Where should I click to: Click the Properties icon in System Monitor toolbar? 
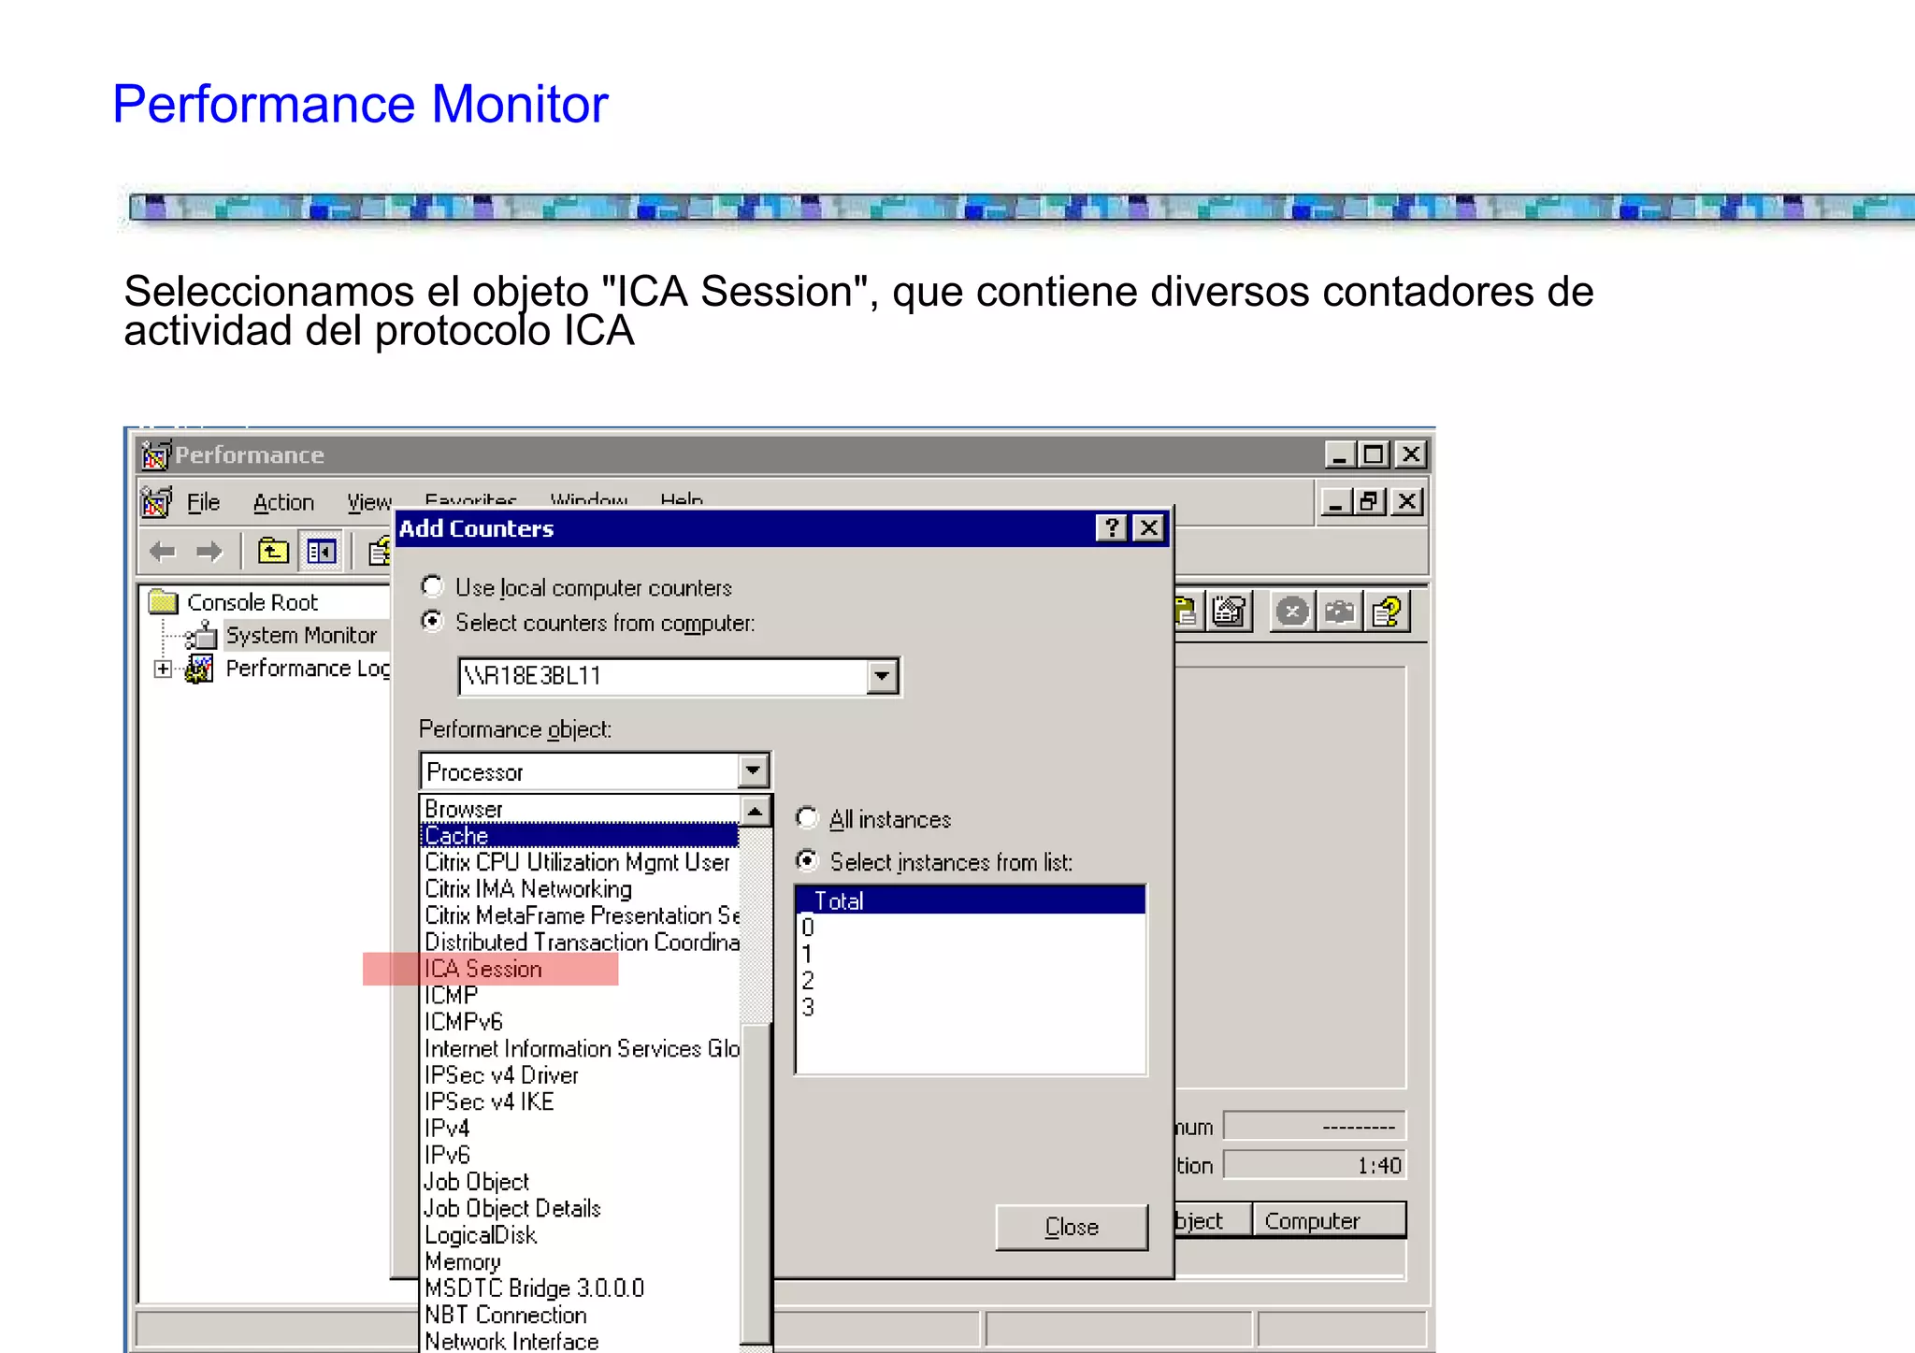1230,612
